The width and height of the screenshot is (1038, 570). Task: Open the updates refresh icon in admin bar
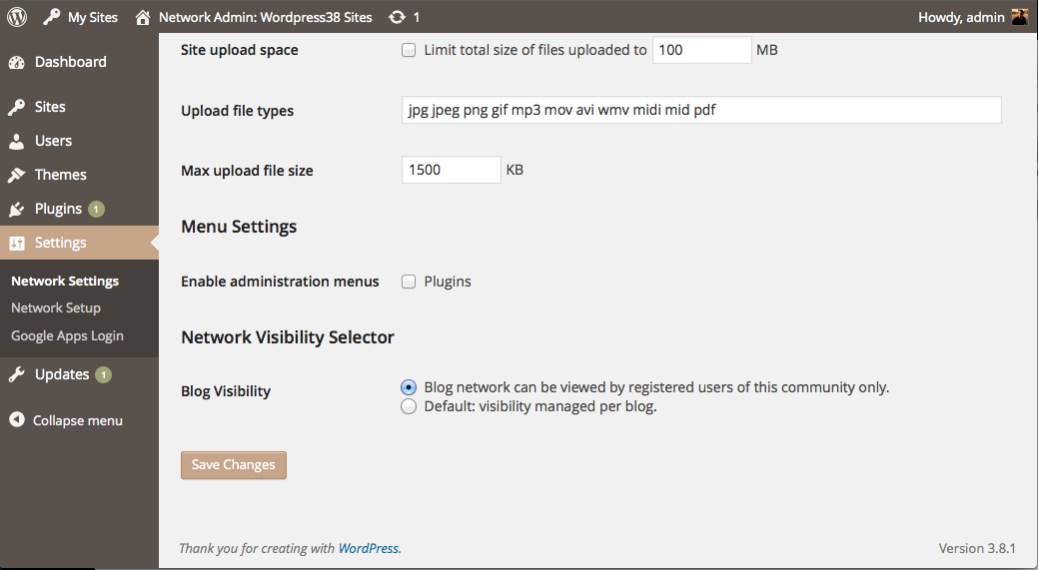pyautogui.click(x=397, y=17)
